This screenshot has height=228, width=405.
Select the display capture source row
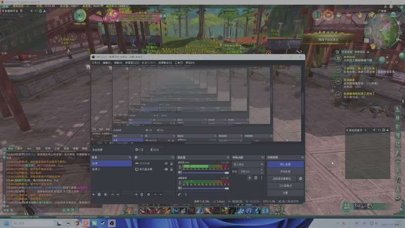(154, 169)
